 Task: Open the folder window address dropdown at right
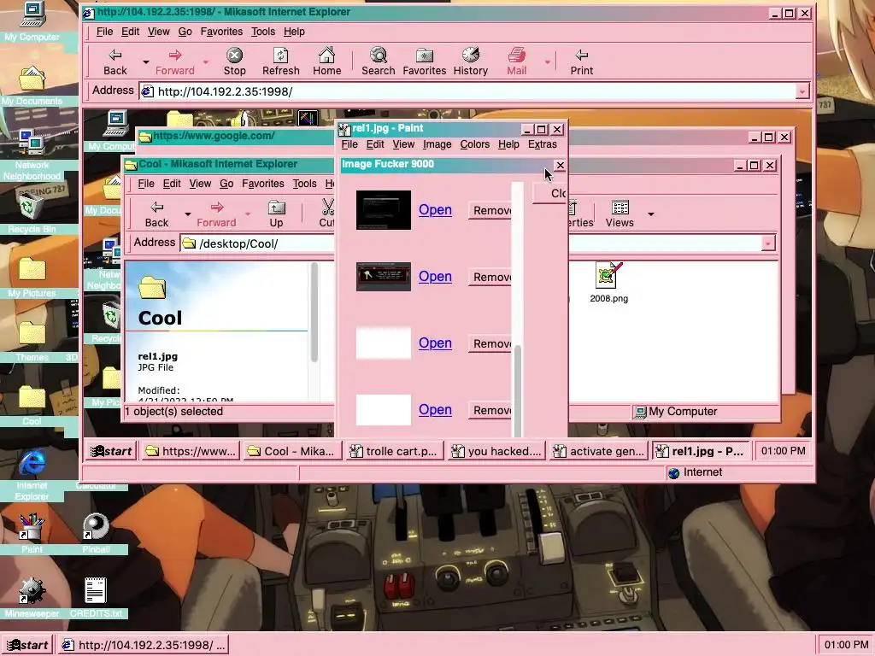(x=768, y=243)
